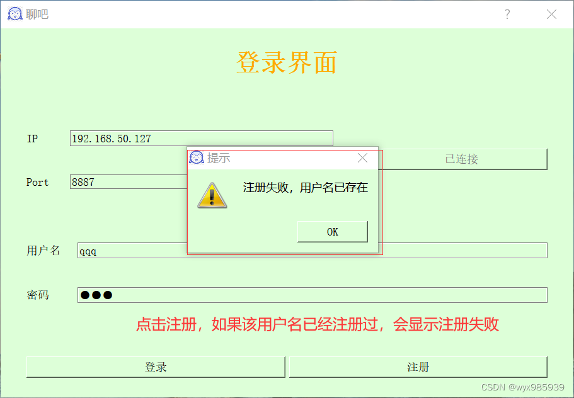The image size is (574, 398).
Task: Click the 已连接 button
Action: point(462,159)
